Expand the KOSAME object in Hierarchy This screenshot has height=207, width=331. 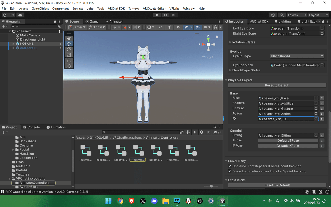pos(14,44)
